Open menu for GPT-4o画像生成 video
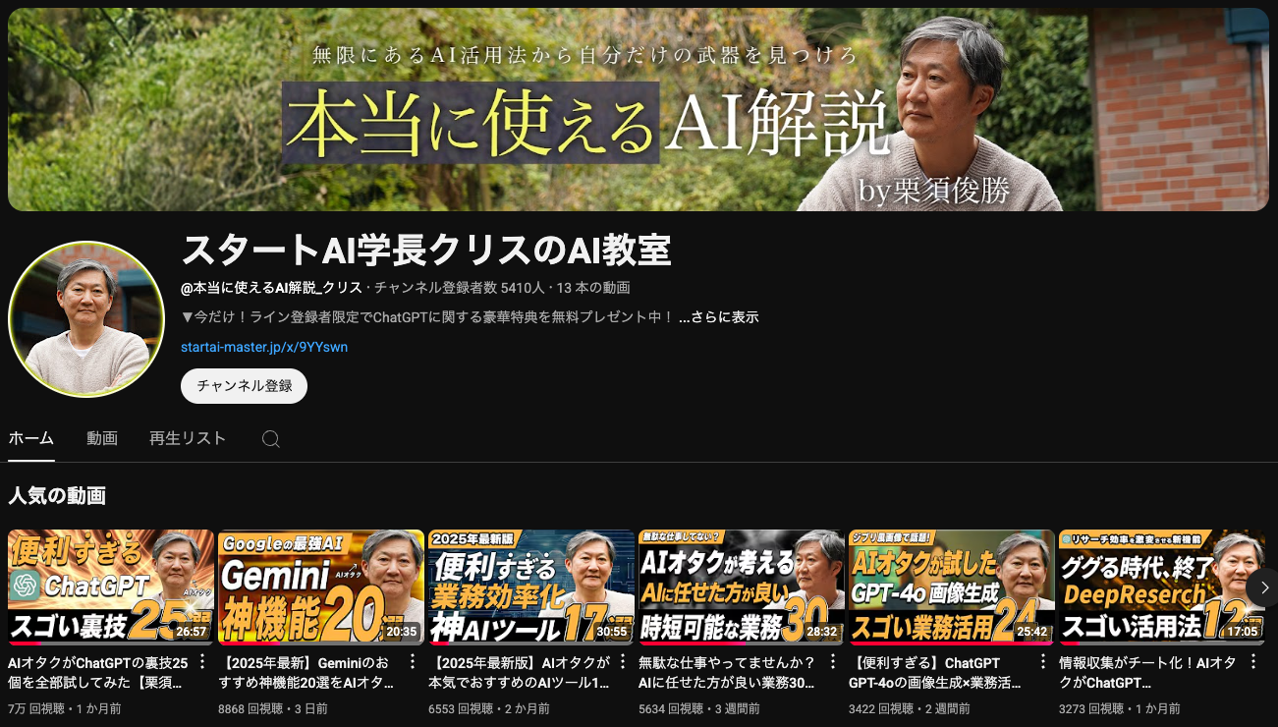 [x=1043, y=661]
